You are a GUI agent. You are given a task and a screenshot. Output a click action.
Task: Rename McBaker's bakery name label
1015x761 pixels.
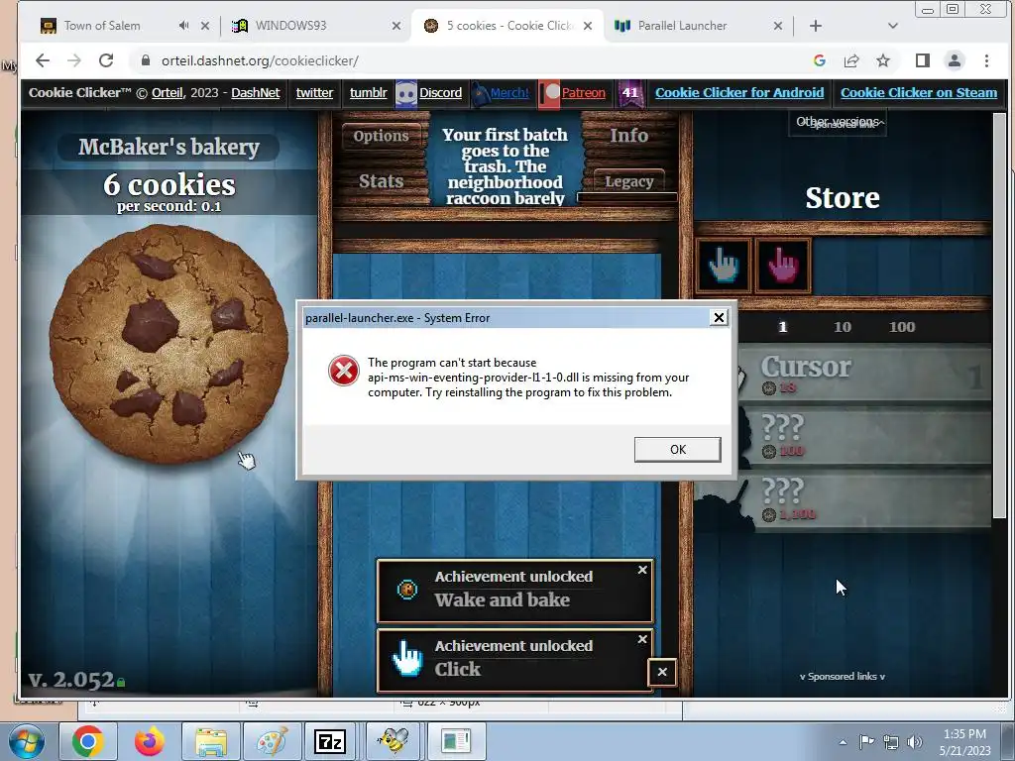tap(169, 147)
